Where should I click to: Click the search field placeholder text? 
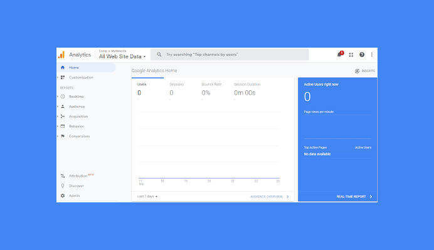(202, 55)
